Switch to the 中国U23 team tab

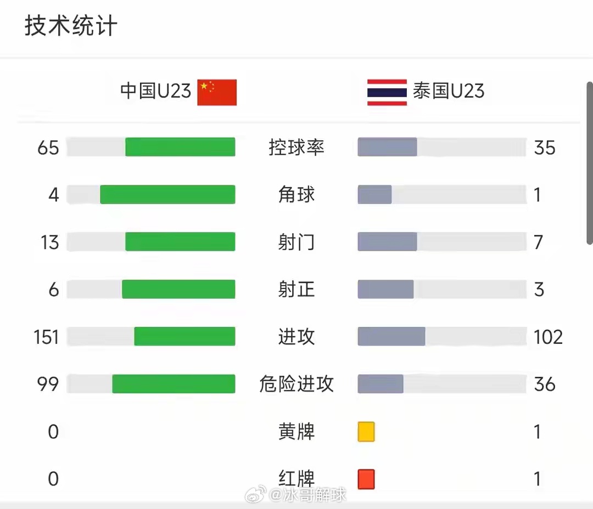pyautogui.click(x=155, y=92)
